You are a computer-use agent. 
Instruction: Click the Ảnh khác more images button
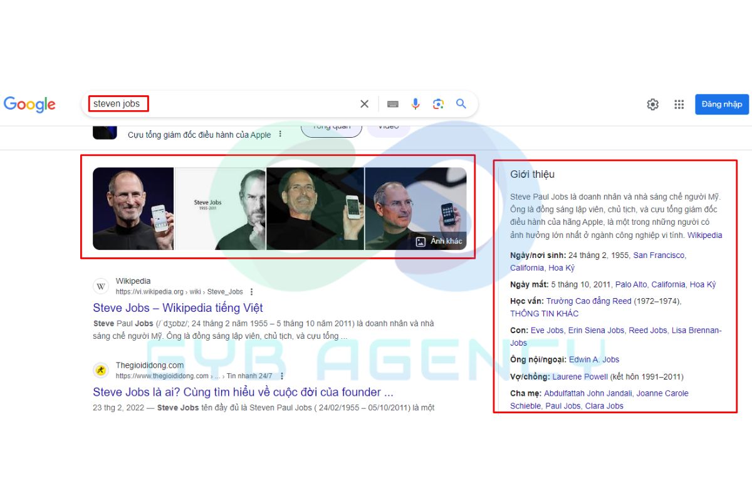(x=439, y=241)
